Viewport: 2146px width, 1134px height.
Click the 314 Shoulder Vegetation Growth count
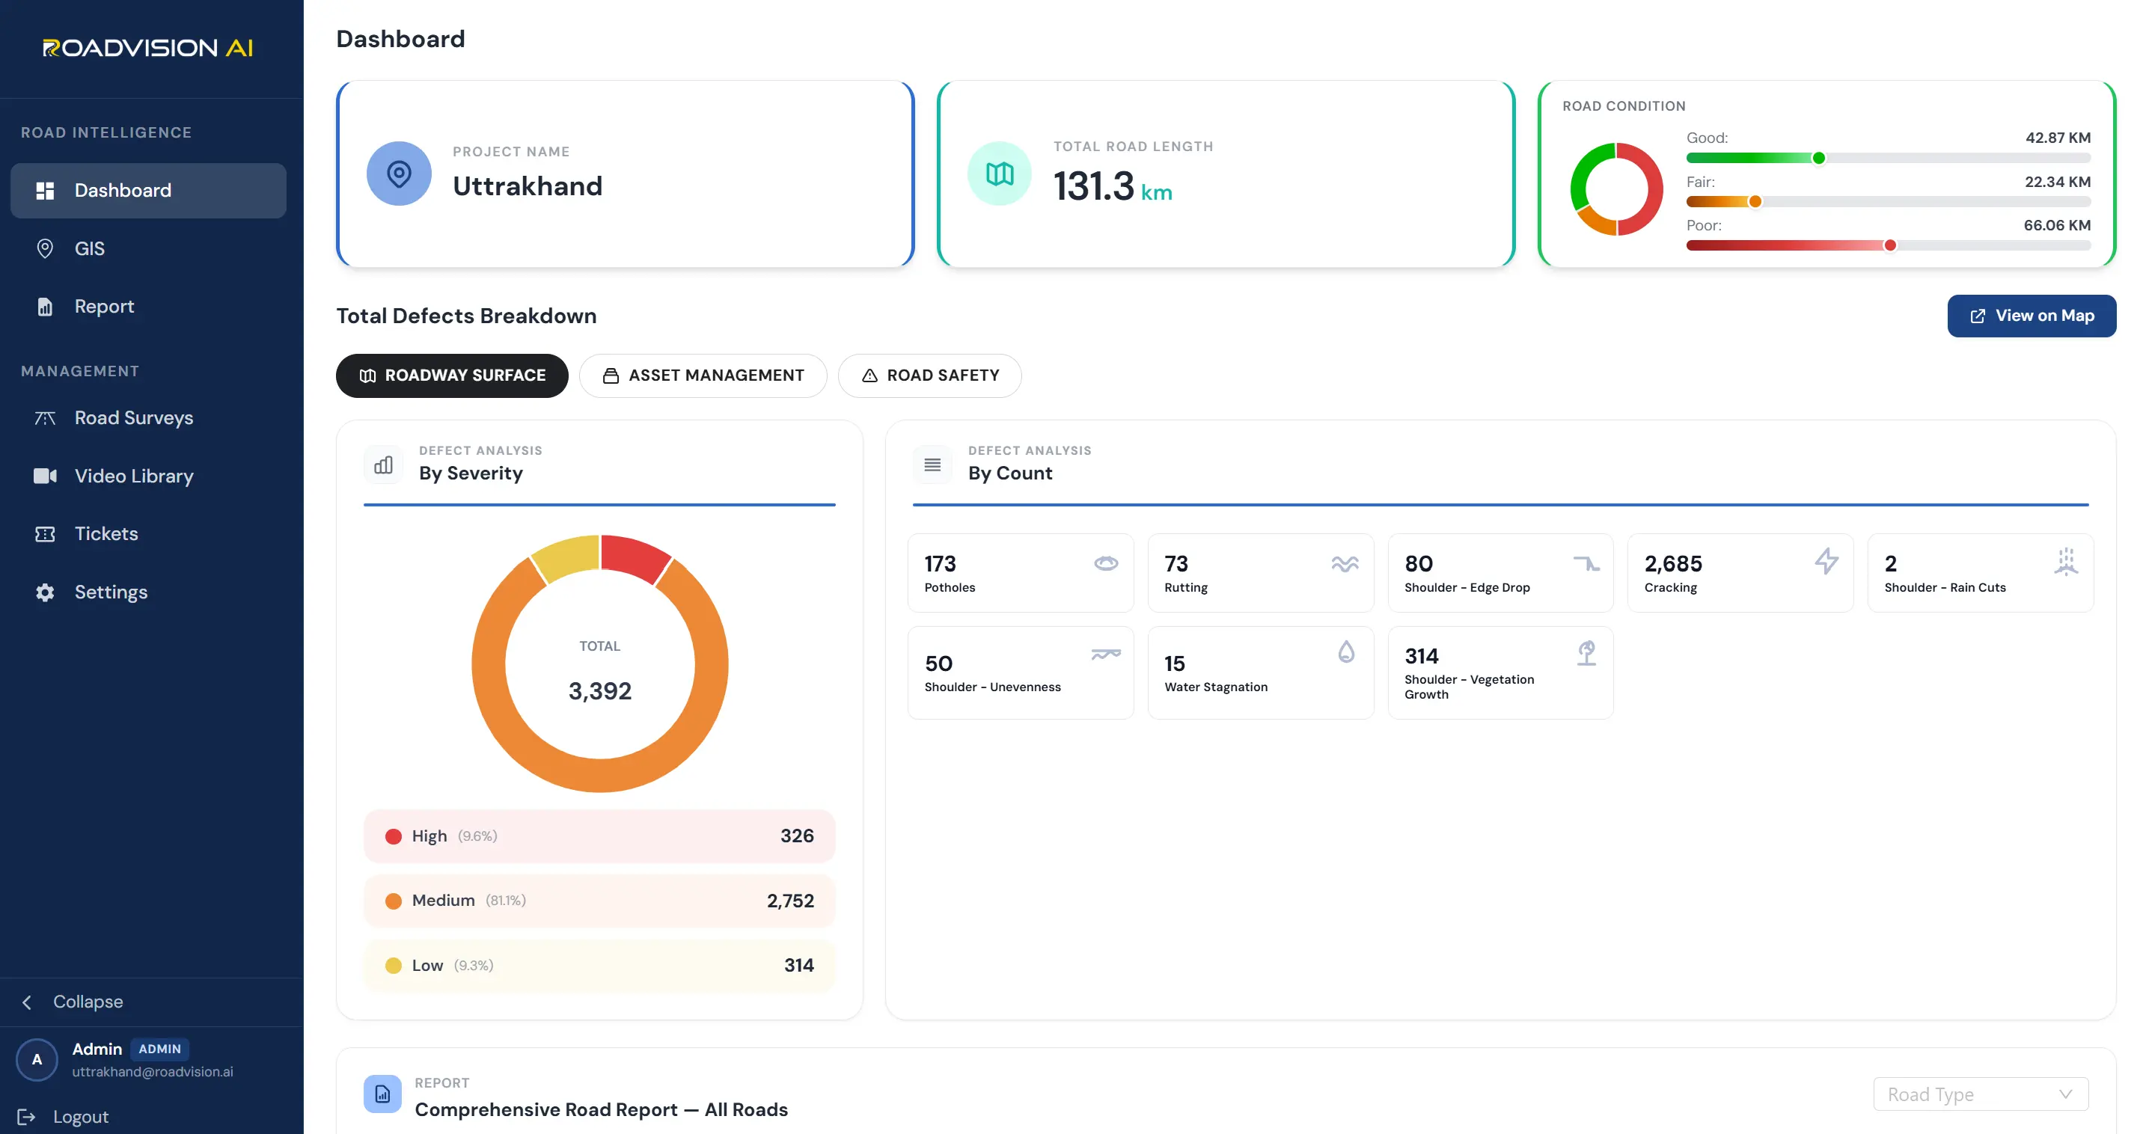(1421, 656)
